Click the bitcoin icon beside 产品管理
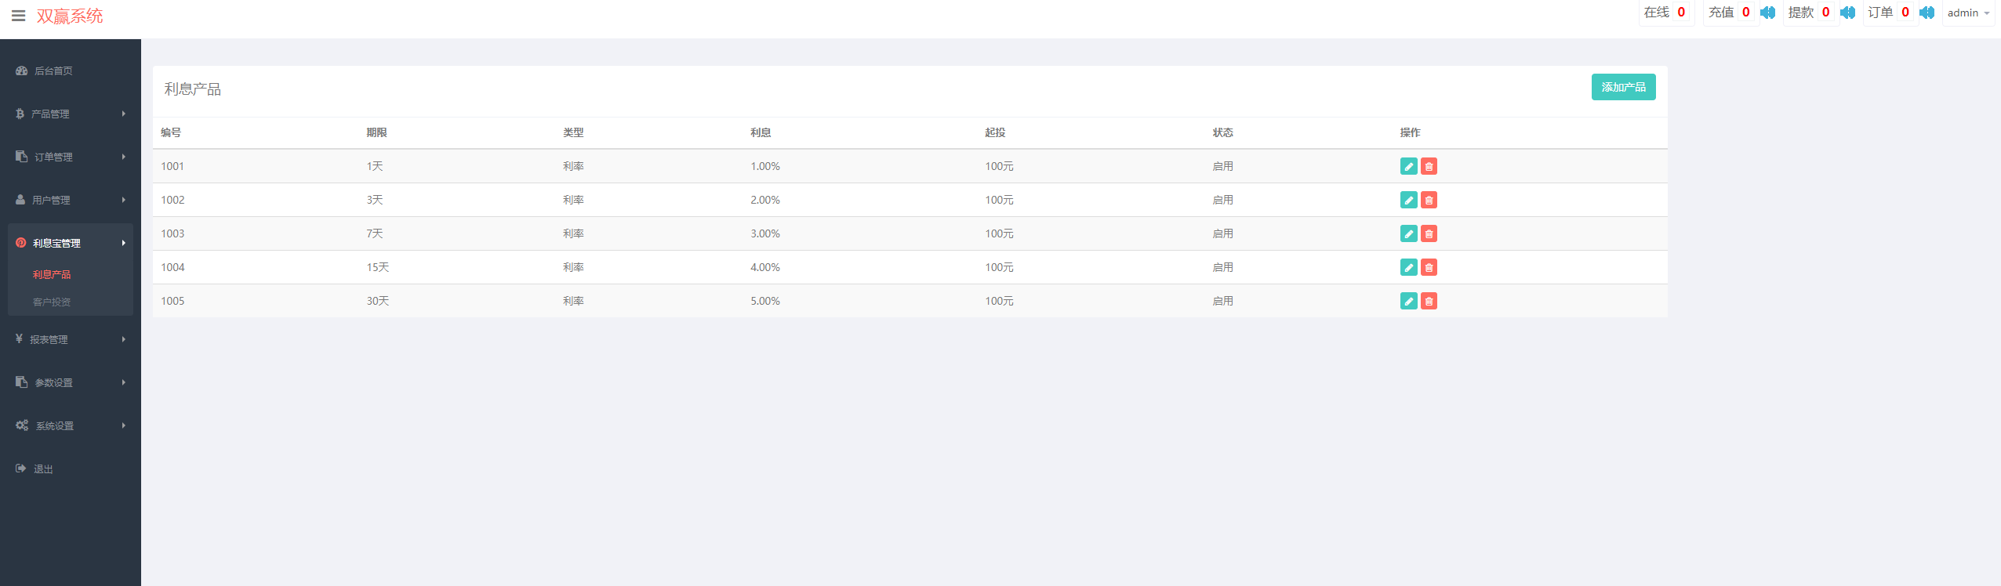 click(20, 114)
